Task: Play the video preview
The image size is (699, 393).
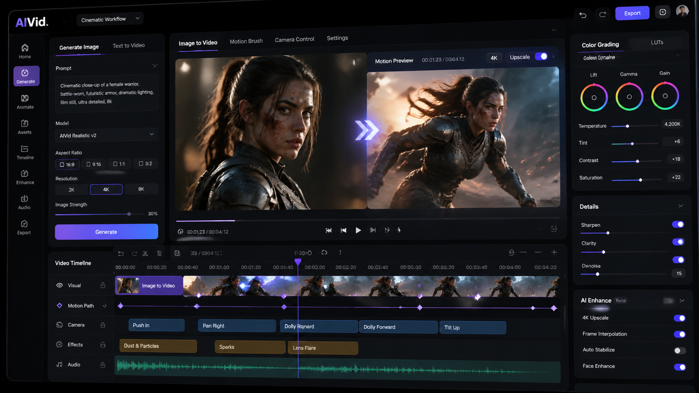Action: (x=358, y=230)
